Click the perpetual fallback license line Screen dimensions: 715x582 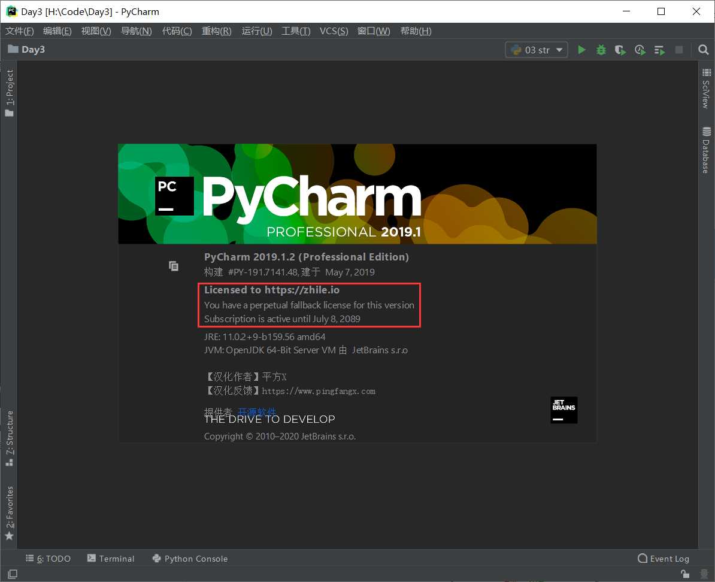click(309, 305)
